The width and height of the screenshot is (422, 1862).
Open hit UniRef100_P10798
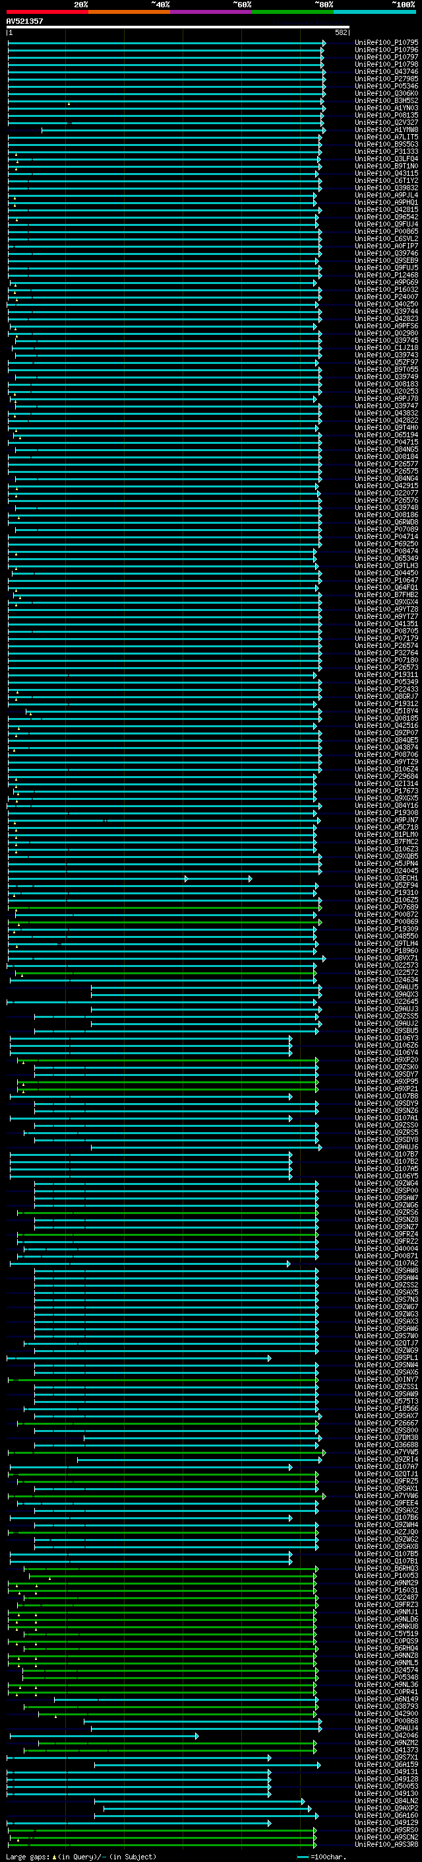click(386, 64)
